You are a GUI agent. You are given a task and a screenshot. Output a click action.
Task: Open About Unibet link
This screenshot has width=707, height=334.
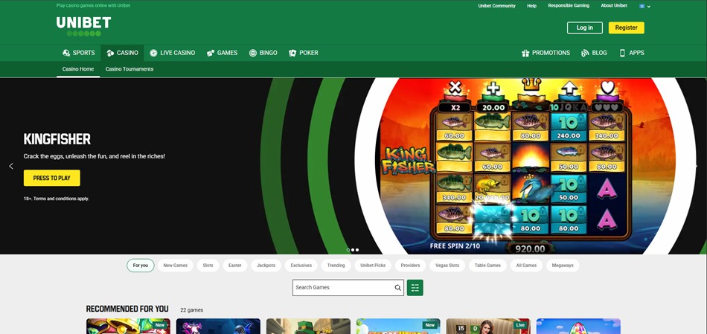pos(614,6)
